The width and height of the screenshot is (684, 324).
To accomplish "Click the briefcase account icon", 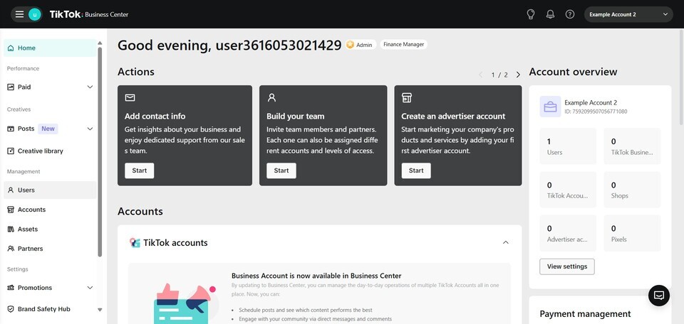I will point(550,107).
